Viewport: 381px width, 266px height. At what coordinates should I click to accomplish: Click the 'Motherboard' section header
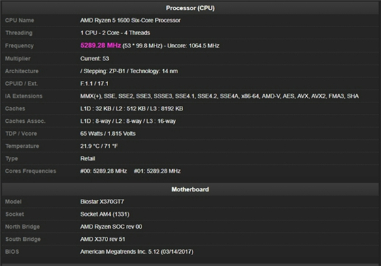tap(190, 189)
